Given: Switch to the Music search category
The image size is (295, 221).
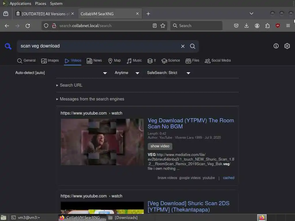Looking at the screenshot, I should point(134,60).
